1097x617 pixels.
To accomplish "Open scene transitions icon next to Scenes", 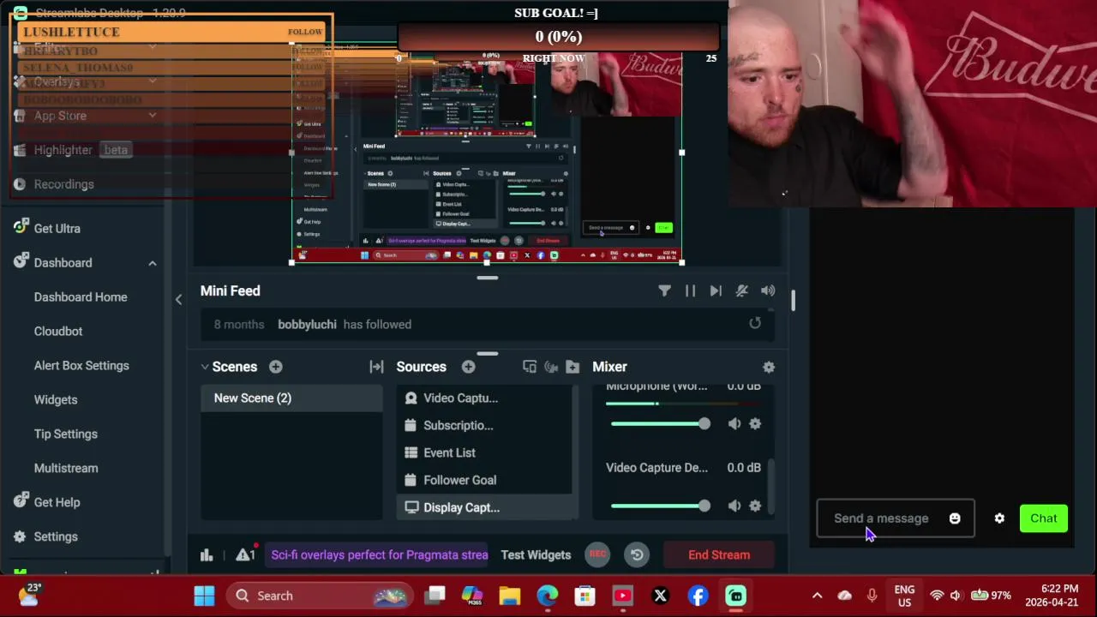I will (376, 367).
